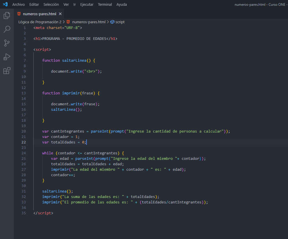Click the script symbol icon in breadcrumb
The height and width of the screenshot is (239, 288).
click(x=112, y=22)
